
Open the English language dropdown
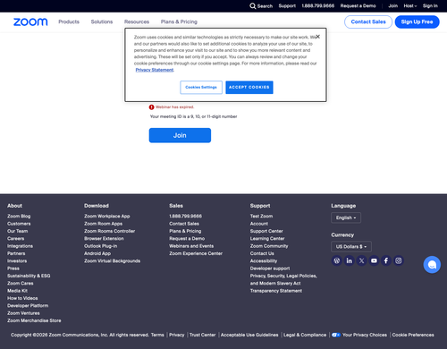click(x=346, y=217)
